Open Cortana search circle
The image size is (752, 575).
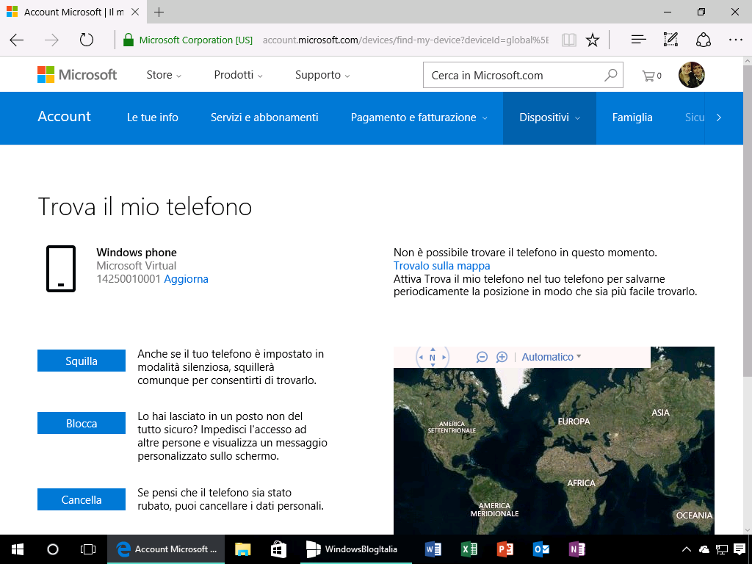[x=53, y=549]
